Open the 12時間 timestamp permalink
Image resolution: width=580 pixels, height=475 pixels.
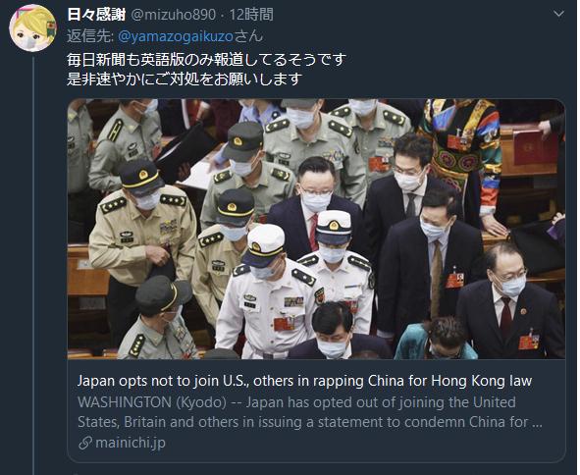[x=251, y=15]
